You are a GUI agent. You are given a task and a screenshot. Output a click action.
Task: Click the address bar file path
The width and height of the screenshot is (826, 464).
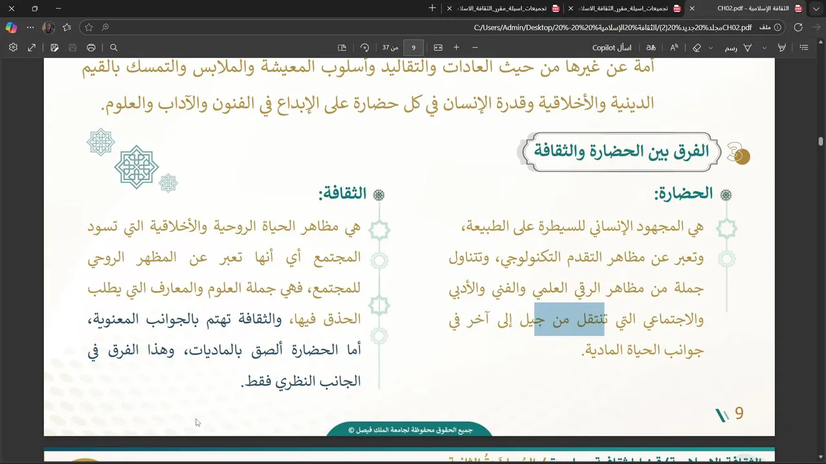pyautogui.click(x=613, y=27)
